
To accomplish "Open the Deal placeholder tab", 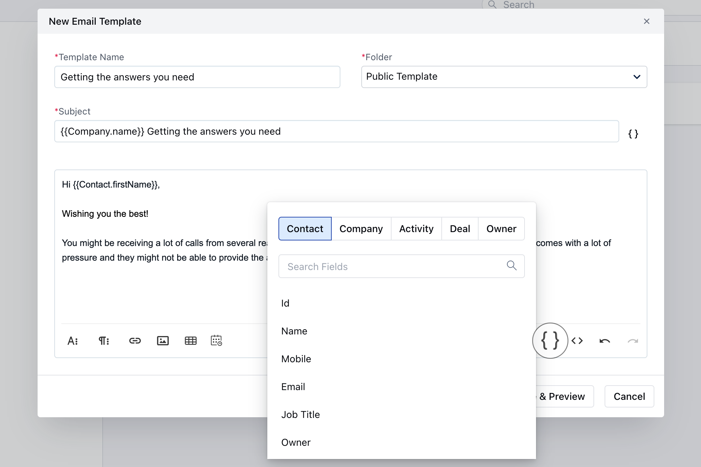I will (x=460, y=229).
